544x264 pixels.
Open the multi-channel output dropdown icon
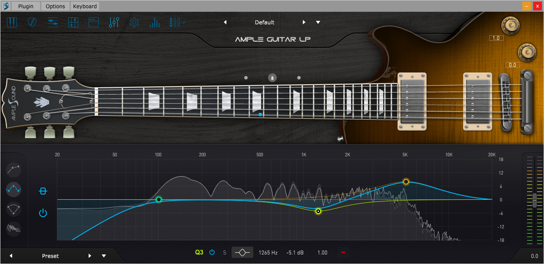[x=177, y=23]
